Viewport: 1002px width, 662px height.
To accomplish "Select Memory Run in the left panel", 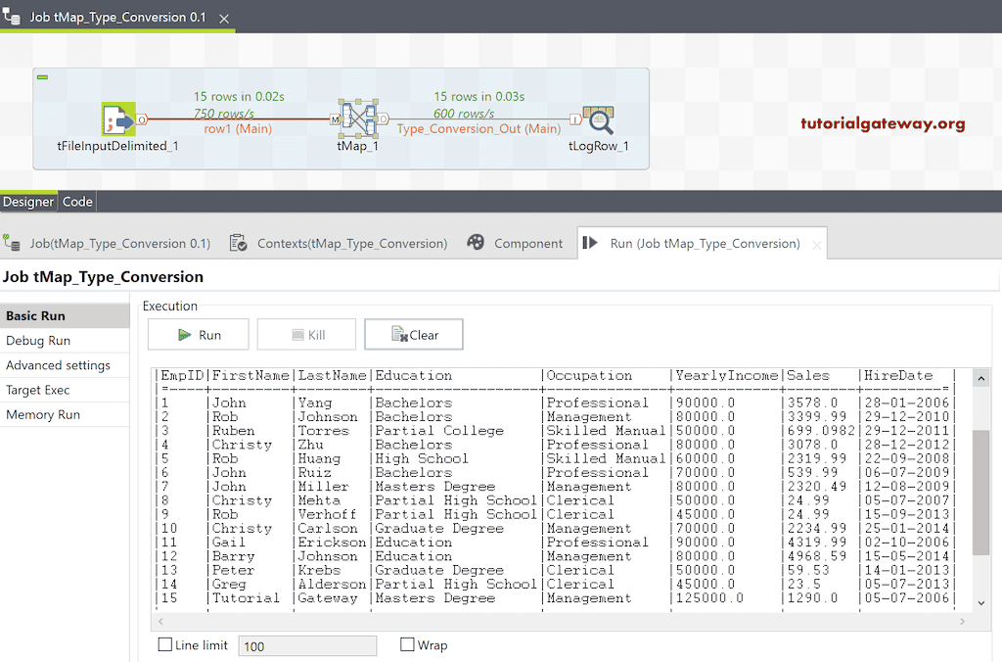I will 43,414.
